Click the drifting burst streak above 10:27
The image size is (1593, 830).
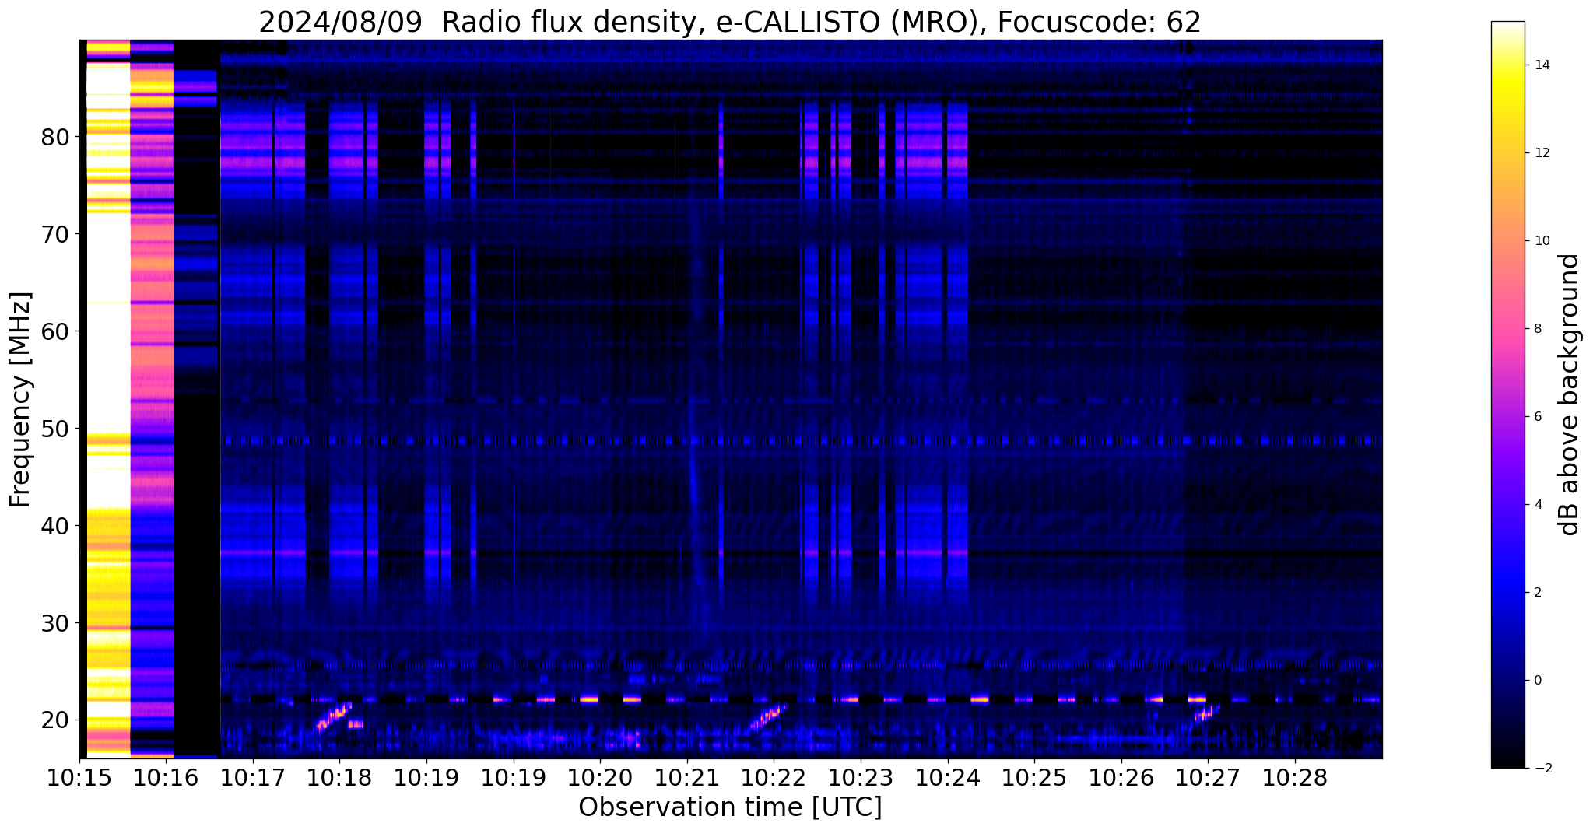pos(1206,713)
